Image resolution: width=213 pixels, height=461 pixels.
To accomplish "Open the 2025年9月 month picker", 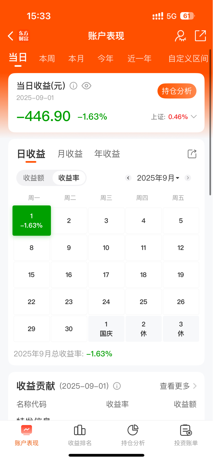I will tap(158, 178).
